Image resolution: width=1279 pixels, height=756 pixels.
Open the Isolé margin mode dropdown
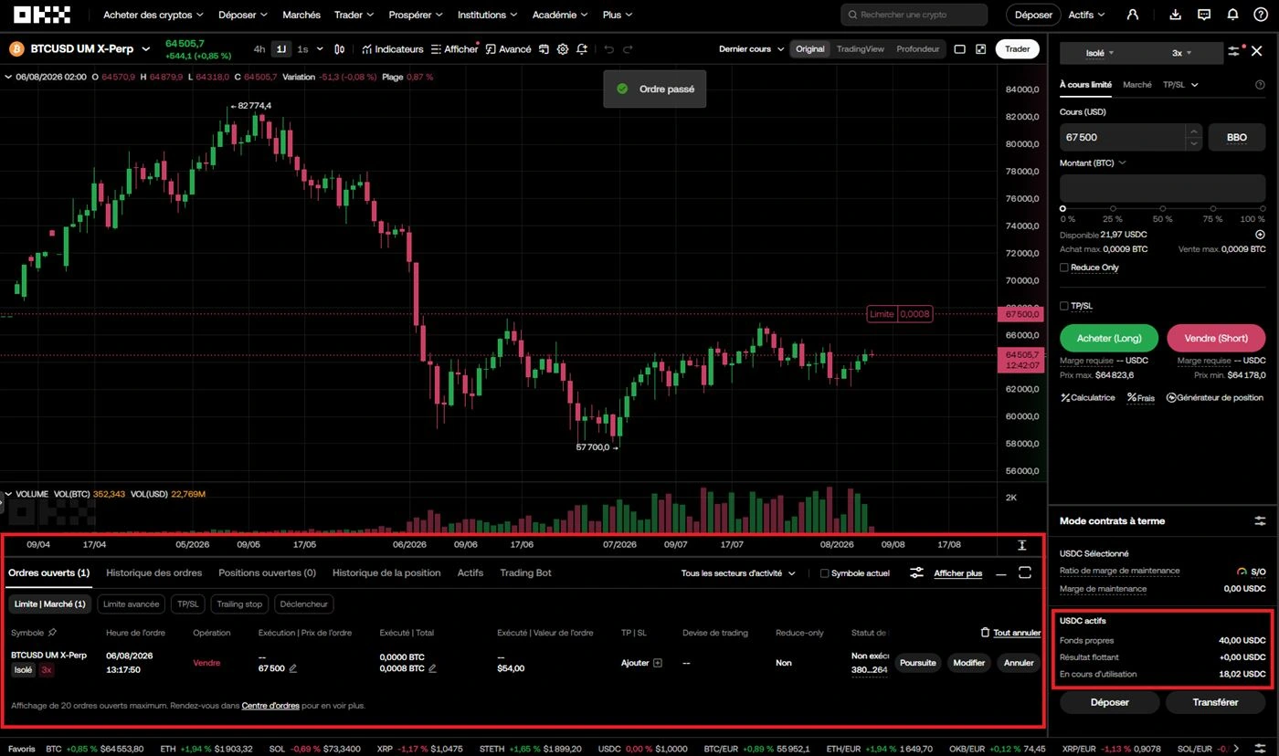pos(1100,53)
